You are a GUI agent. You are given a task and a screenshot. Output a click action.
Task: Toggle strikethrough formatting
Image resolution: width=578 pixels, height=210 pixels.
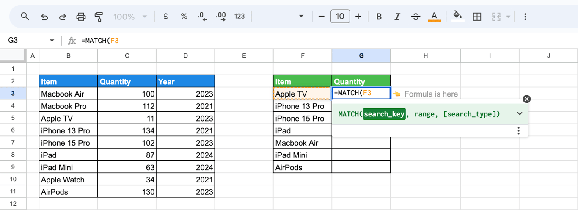[416, 17]
